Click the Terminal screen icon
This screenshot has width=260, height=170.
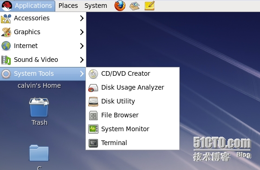(x=93, y=143)
